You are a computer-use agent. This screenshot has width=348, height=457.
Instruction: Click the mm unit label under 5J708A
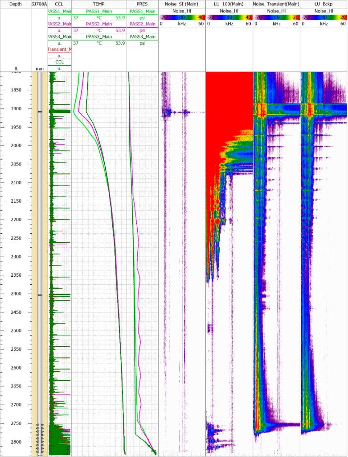(40, 69)
